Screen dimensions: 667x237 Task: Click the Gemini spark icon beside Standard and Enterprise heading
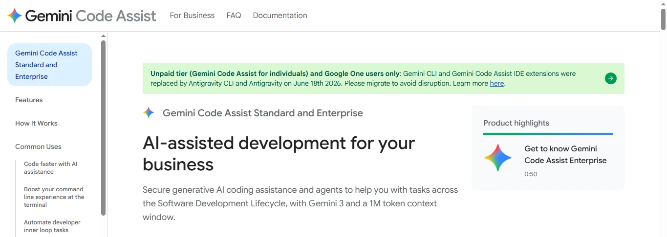[149, 113]
